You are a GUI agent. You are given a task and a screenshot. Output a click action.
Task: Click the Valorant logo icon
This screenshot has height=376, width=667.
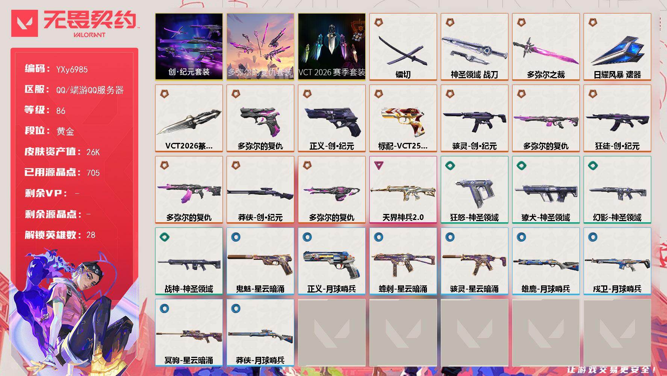point(24,24)
